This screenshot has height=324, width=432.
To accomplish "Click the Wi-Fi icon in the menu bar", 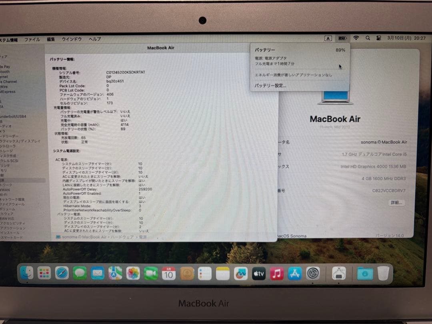I will click(356, 38).
